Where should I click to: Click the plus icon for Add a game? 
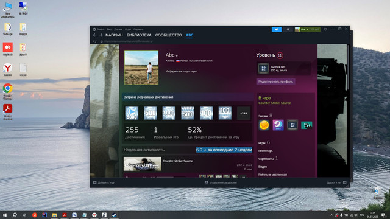[95, 182]
